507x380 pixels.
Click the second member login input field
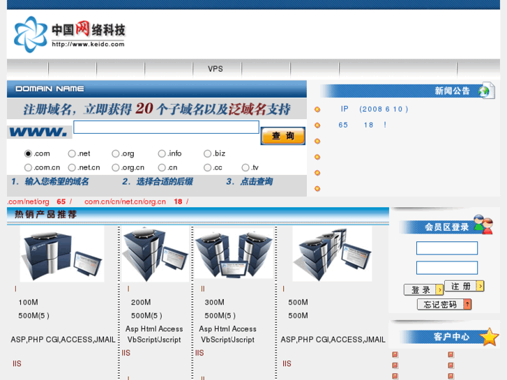(x=447, y=268)
